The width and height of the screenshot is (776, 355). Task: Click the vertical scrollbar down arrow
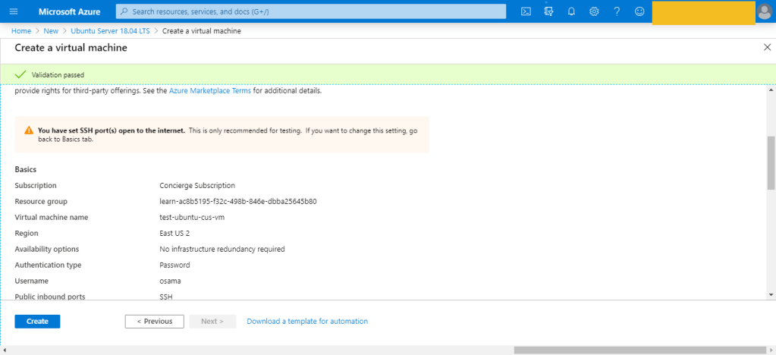(x=771, y=294)
